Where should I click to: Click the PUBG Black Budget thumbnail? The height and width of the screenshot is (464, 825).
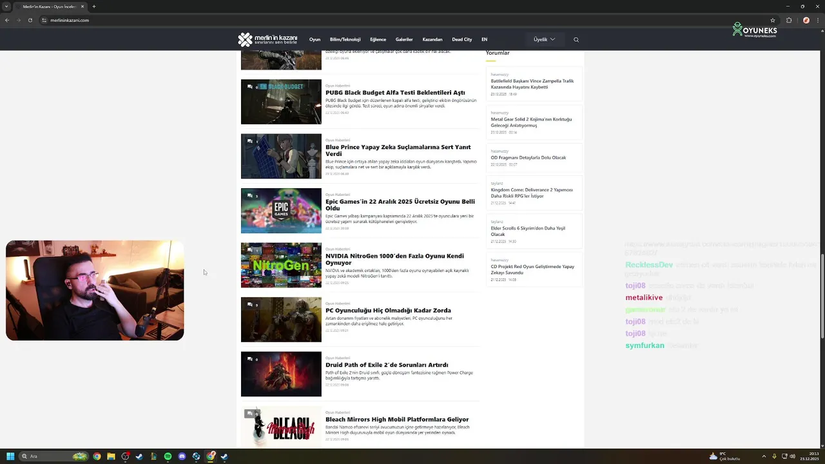tap(281, 102)
